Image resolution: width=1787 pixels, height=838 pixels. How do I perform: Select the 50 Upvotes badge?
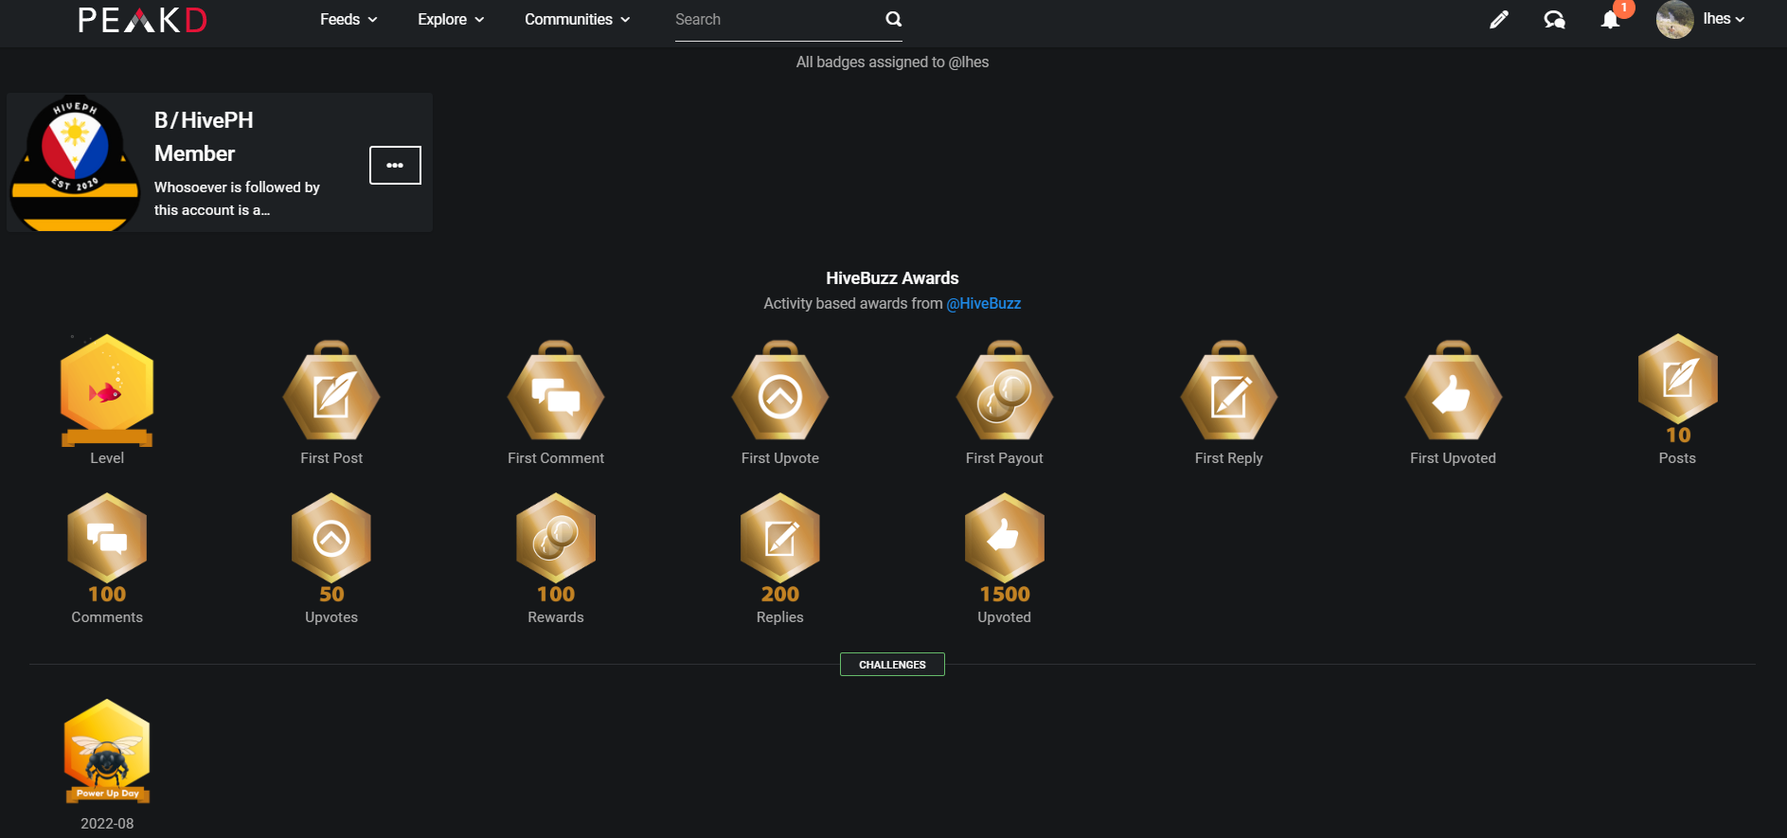click(331, 548)
